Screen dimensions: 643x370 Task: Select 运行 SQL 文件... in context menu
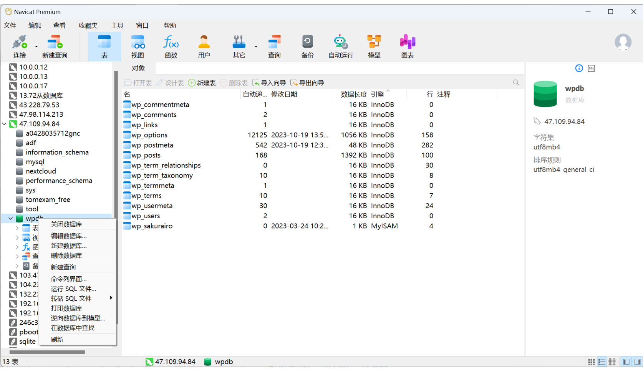point(73,289)
